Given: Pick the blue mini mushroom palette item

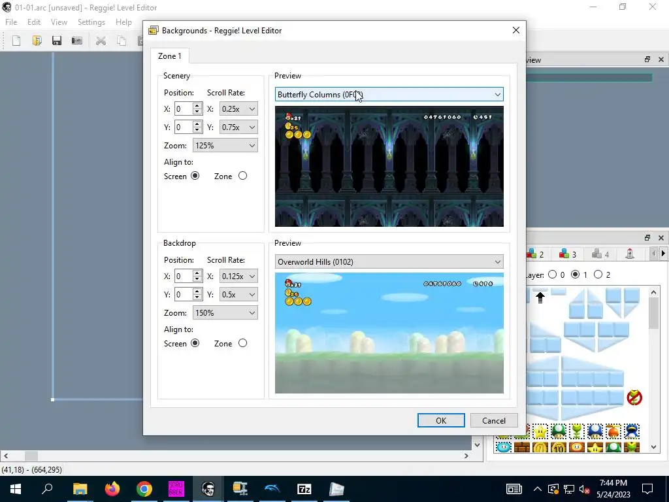Looking at the screenshot, I should pyautogui.click(x=595, y=431).
